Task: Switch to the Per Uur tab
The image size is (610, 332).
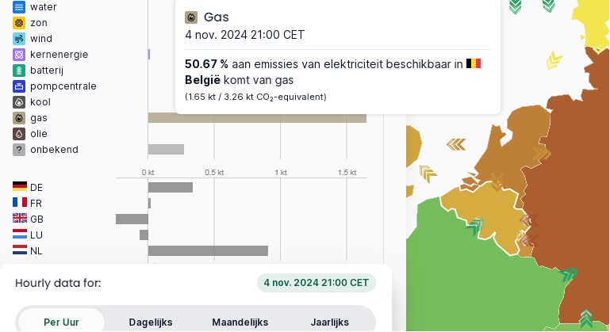Action: [61, 322]
